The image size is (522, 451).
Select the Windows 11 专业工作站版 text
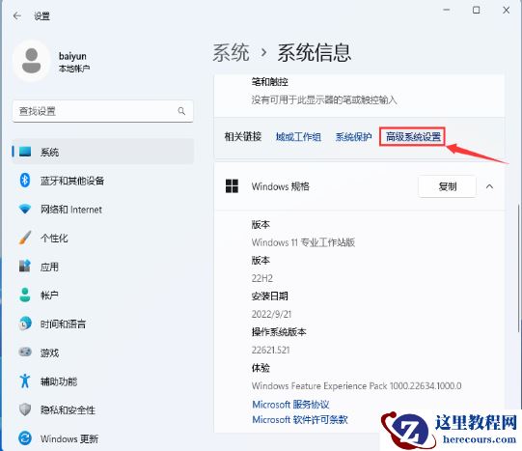[303, 242]
